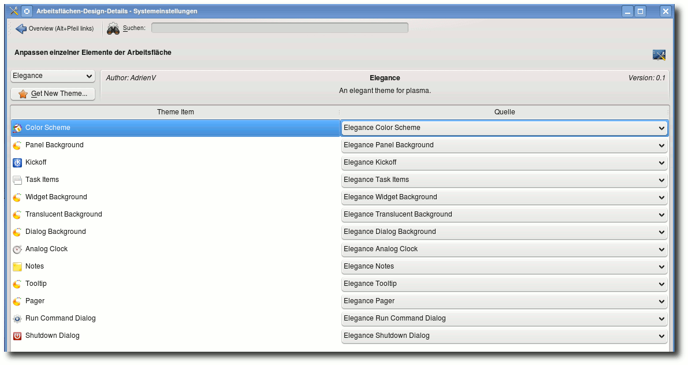The width and height of the screenshot is (688, 365).
Task: Click the desktop settings icon at top right
Action: coord(659,55)
